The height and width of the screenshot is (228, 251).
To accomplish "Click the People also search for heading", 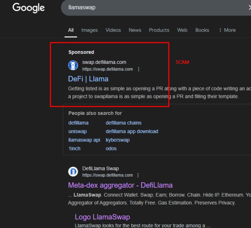I will click(x=95, y=113).
